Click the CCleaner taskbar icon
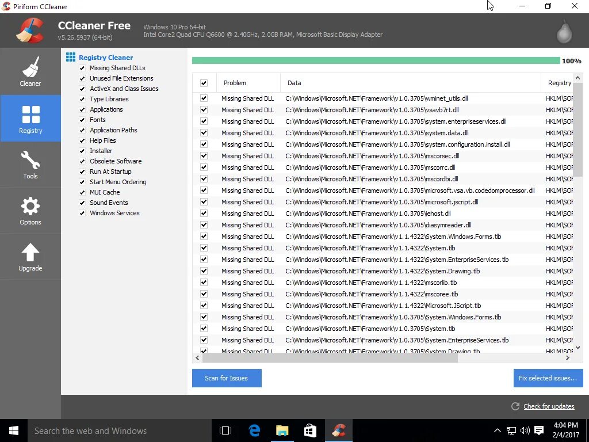 pos(338,430)
